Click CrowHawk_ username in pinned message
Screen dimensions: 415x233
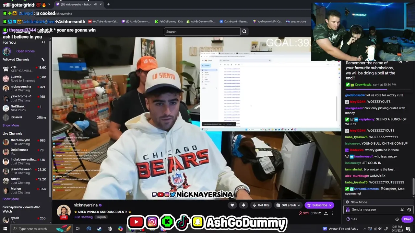(364, 85)
